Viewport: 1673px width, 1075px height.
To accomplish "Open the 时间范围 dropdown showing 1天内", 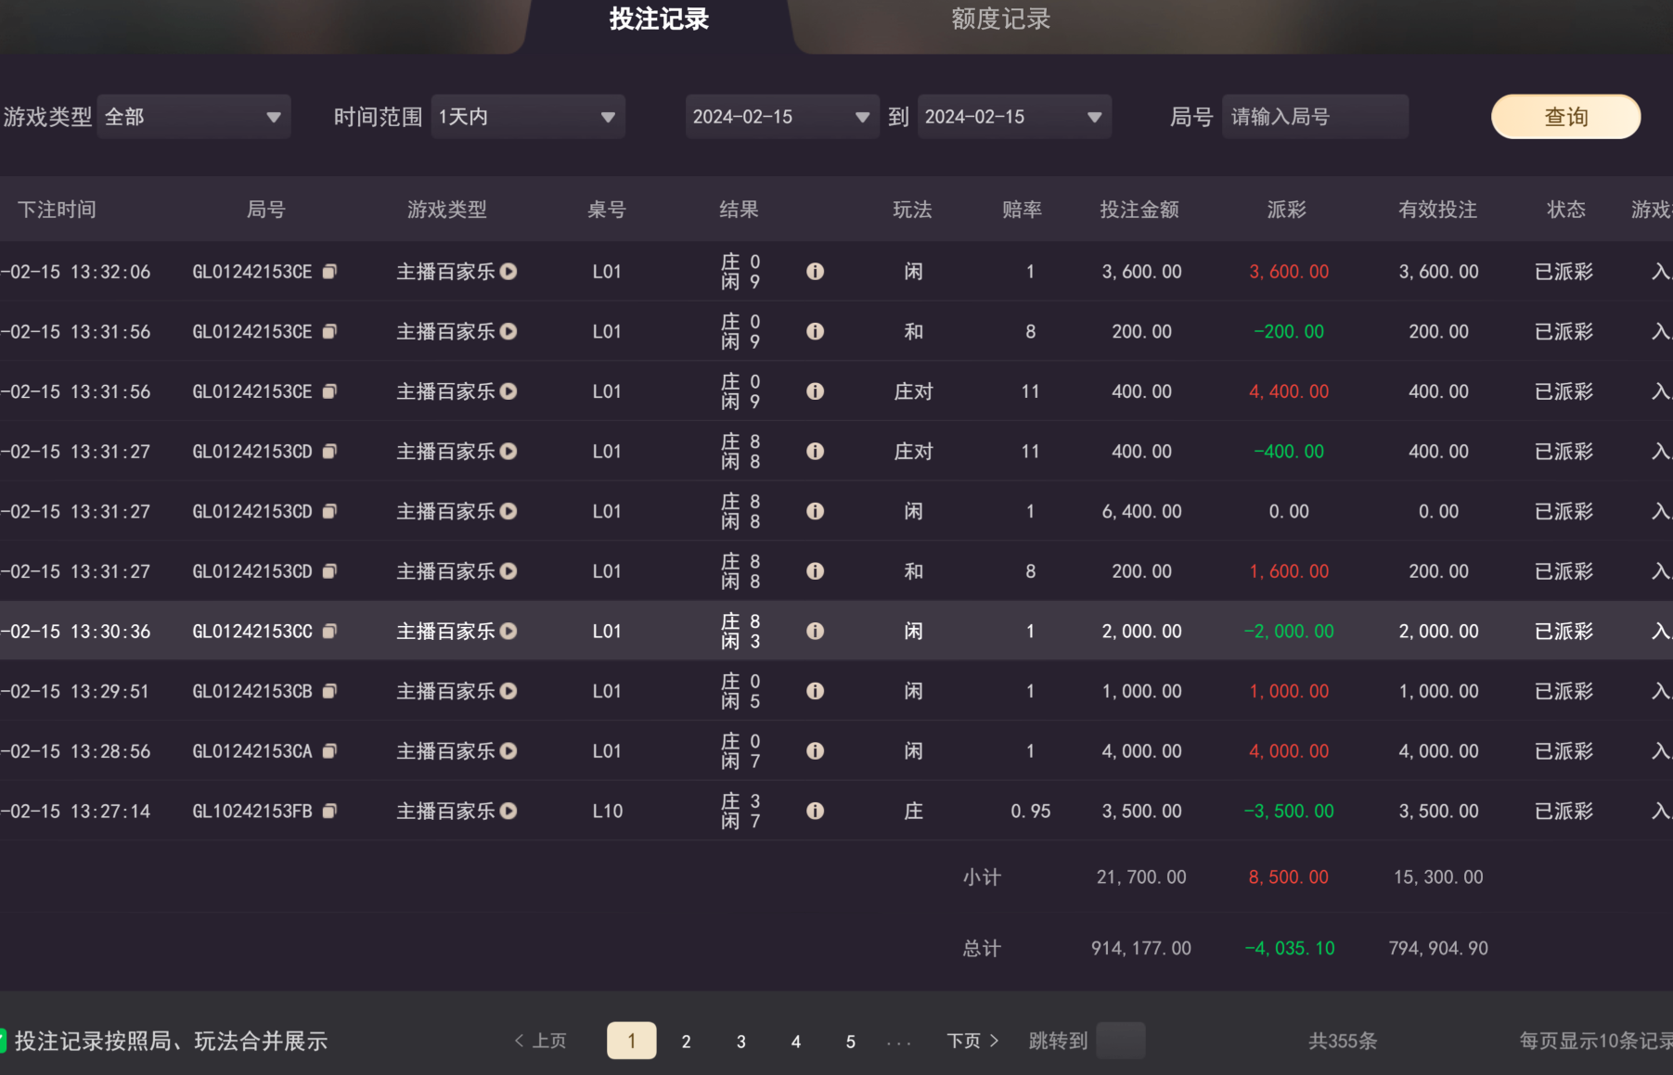I will click(x=528, y=117).
